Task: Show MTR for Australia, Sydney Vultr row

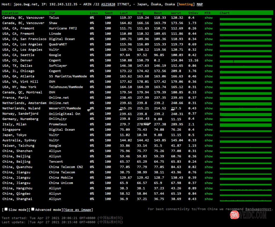Action: coord(208,140)
